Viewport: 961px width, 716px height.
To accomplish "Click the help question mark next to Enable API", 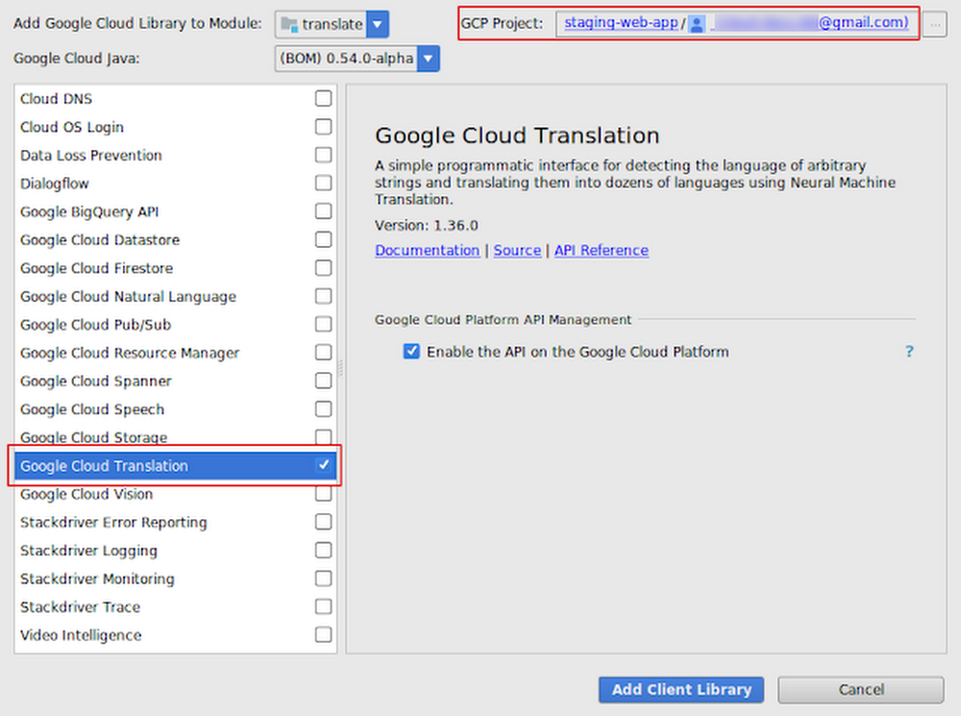I will pos(909,352).
